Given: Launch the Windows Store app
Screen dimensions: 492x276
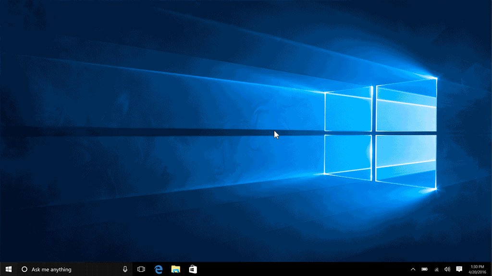Looking at the screenshot, I should pos(193,269).
